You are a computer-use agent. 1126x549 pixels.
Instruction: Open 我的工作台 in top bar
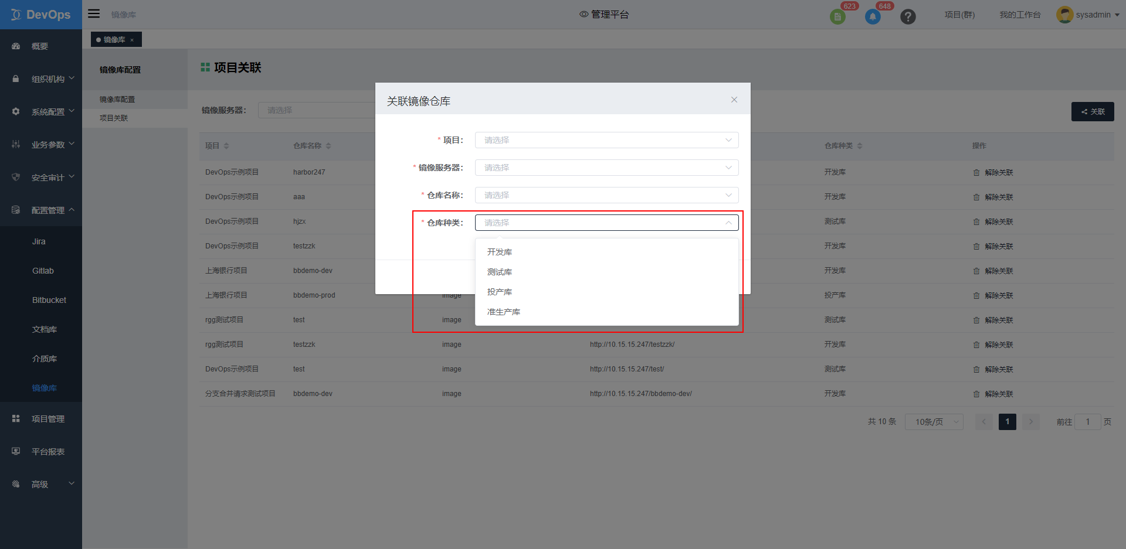click(1020, 15)
